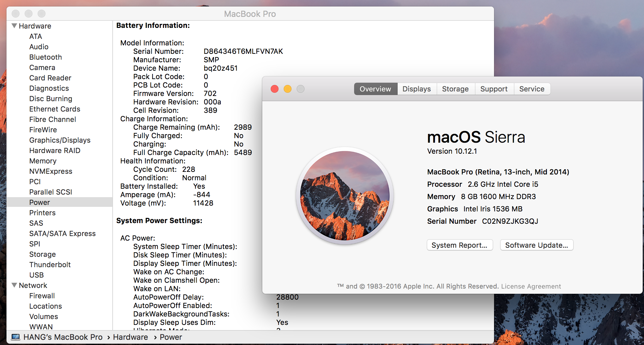Select SPI in the sidebar
Screen dimensions: 644x345
click(35, 244)
